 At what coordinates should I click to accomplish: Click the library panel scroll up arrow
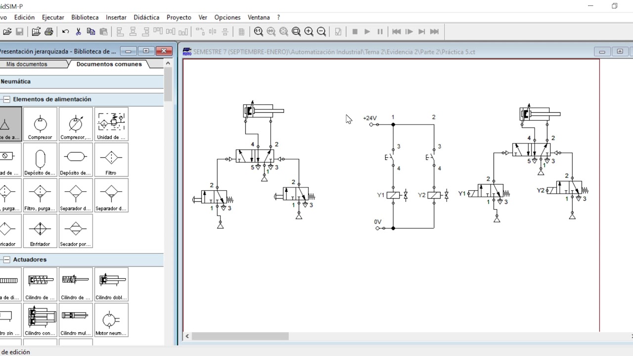(x=168, y=63)
